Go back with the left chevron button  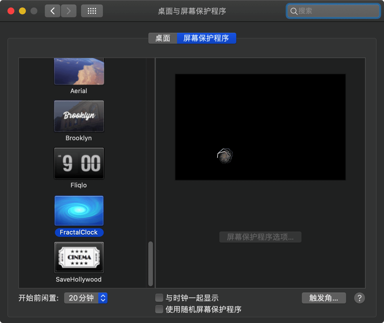(x=53, y=11)
